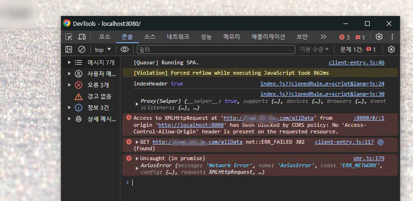Switch to the 네트워크 tab
413x201 pixels.
(178, 37)
